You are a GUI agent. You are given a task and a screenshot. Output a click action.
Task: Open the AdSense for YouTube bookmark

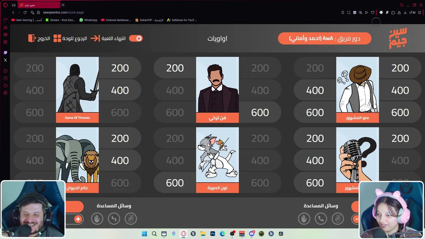coord(182,20)
